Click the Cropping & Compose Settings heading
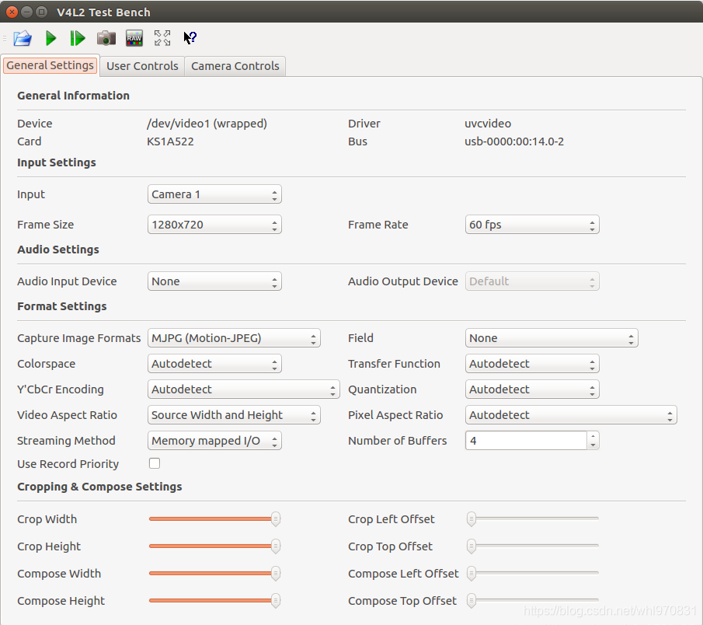Viewport: 703px width, 625px height. click(99, 487)
